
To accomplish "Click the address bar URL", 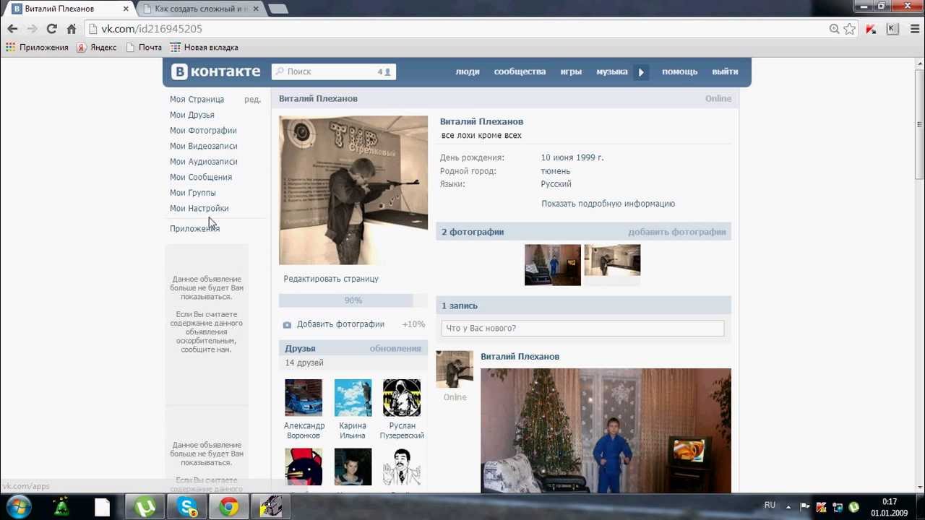I will [152, 29].
